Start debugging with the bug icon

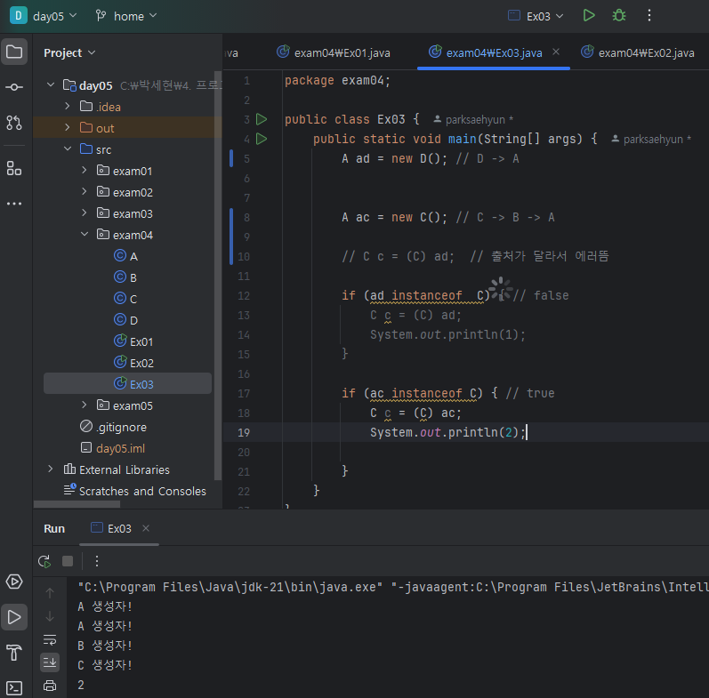tap(618, 16)
